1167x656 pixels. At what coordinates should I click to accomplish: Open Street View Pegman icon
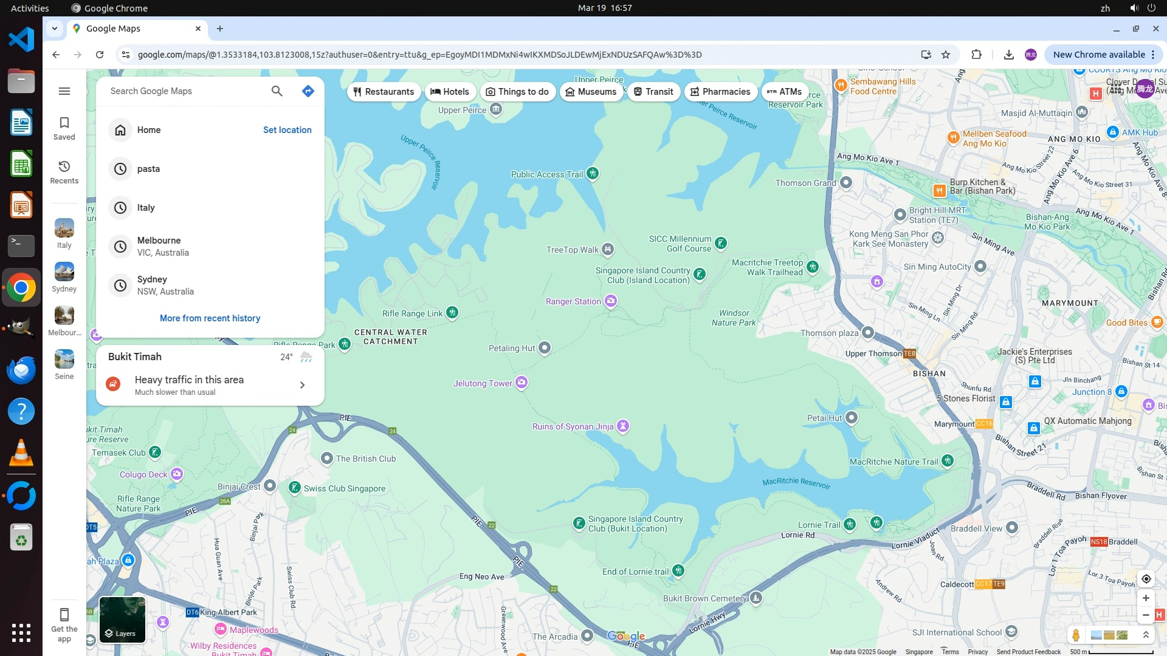click(x=1076, y=635)
